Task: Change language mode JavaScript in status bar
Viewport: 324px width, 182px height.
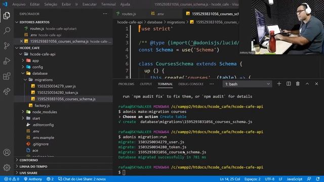Action: [x=294, y=179]
